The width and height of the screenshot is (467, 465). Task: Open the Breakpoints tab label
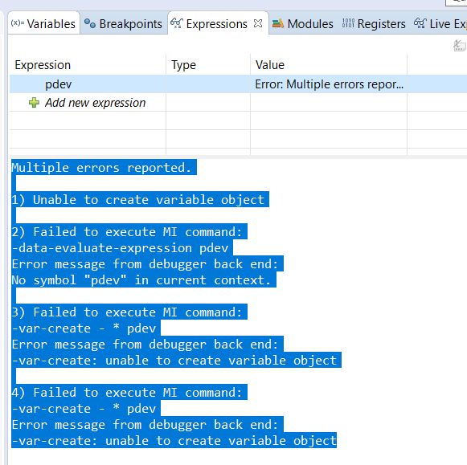pyautogui.click(x=131, y=24)
